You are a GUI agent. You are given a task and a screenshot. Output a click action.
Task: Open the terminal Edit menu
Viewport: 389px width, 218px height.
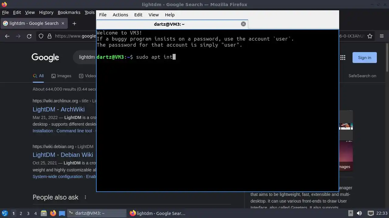[138, 15]
